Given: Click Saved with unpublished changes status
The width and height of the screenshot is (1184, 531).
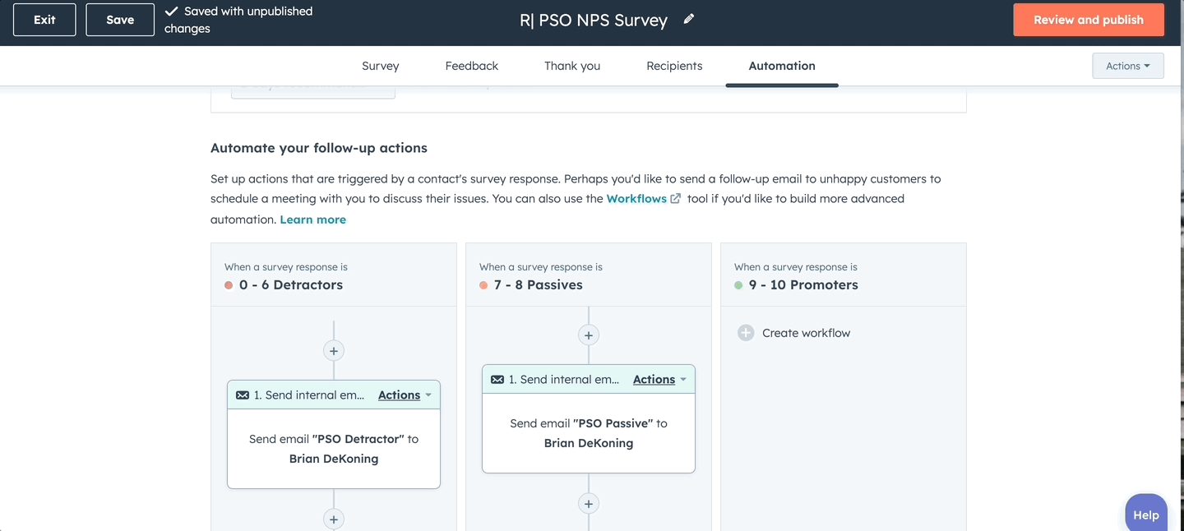Looking at the screenshot, I should (238, 20).
